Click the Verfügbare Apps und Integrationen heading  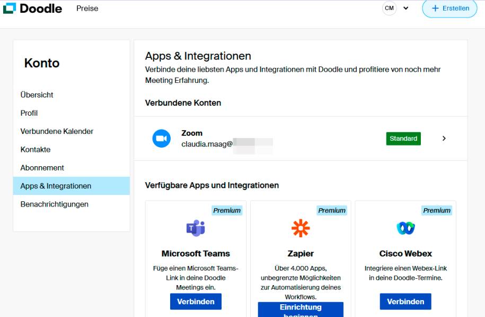(212, 185)
